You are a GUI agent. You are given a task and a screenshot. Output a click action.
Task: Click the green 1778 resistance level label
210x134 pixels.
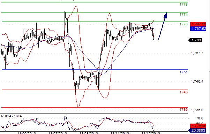[183, 5]
